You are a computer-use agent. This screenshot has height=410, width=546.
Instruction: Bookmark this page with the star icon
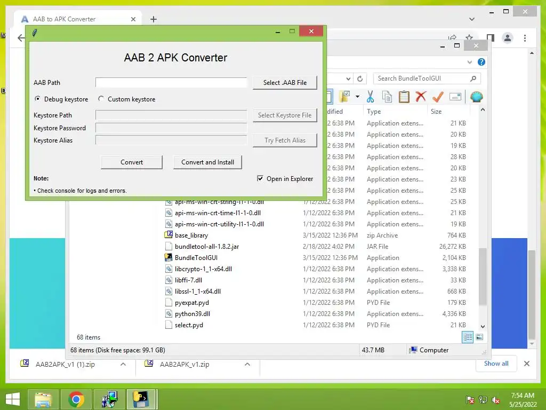(x=469, y=38)
